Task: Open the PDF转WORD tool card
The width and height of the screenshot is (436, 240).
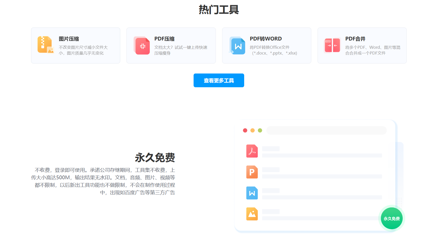Action: (x=266, y=45)
